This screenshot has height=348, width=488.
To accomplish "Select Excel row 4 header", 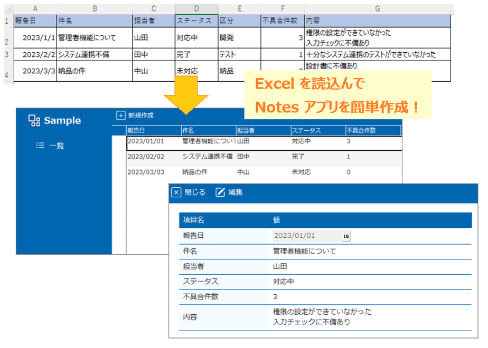I will click(8, 71).
